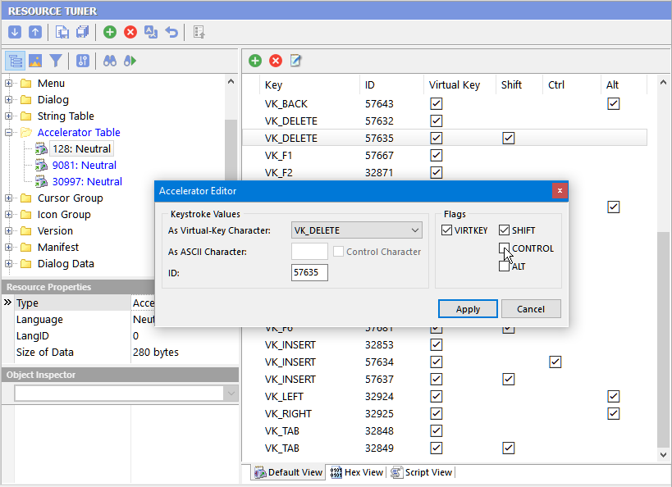Switch to the Script View tab
The height and width of the screenshot is (487, 672).
point(422,472)
